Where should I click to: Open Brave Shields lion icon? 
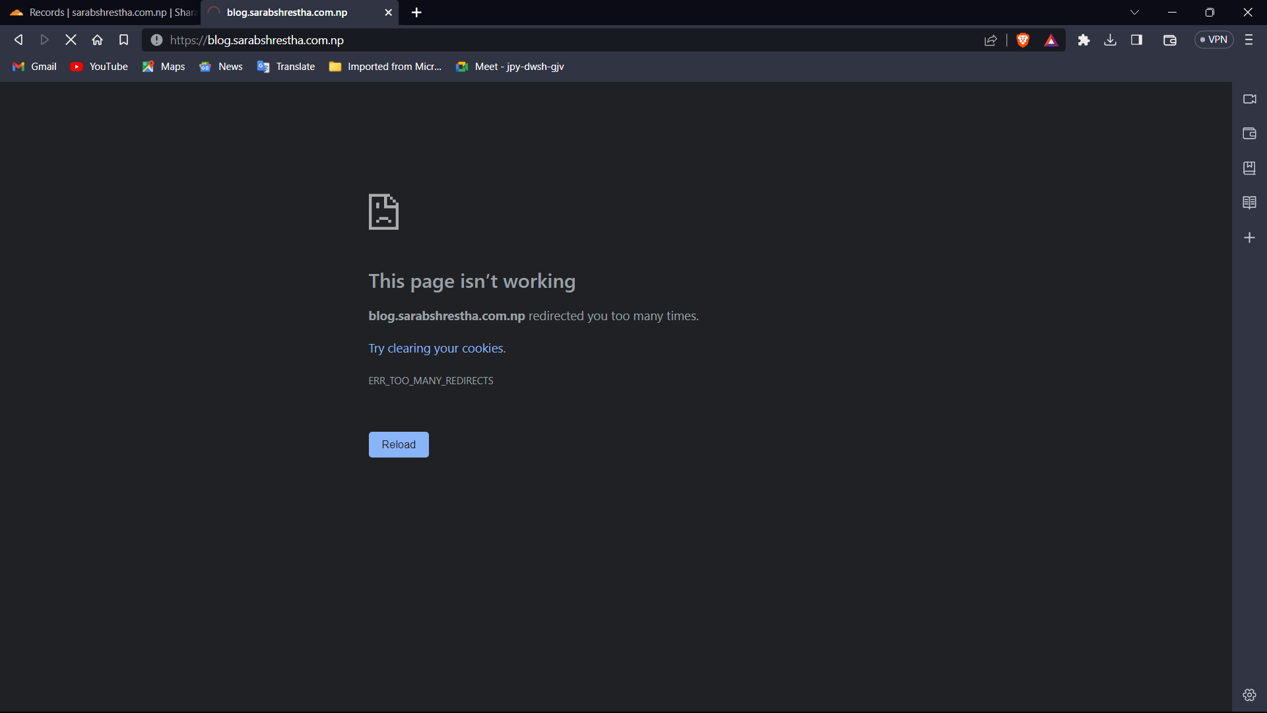(x=1023, y=40)
